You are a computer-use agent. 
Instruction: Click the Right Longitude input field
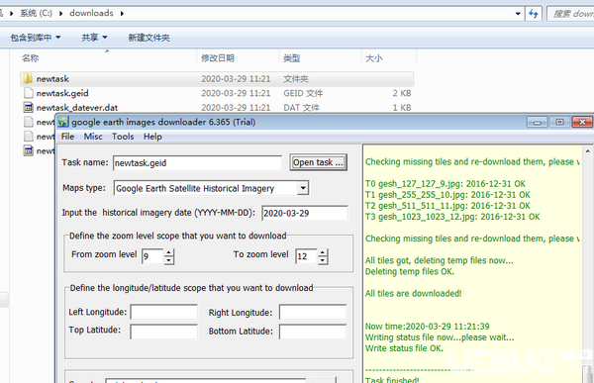click(x=313, y=312)
